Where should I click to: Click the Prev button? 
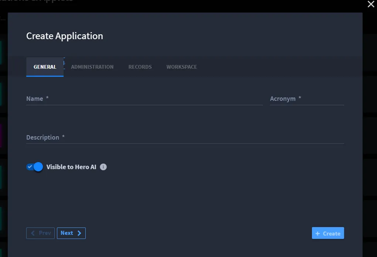point(40,233)
